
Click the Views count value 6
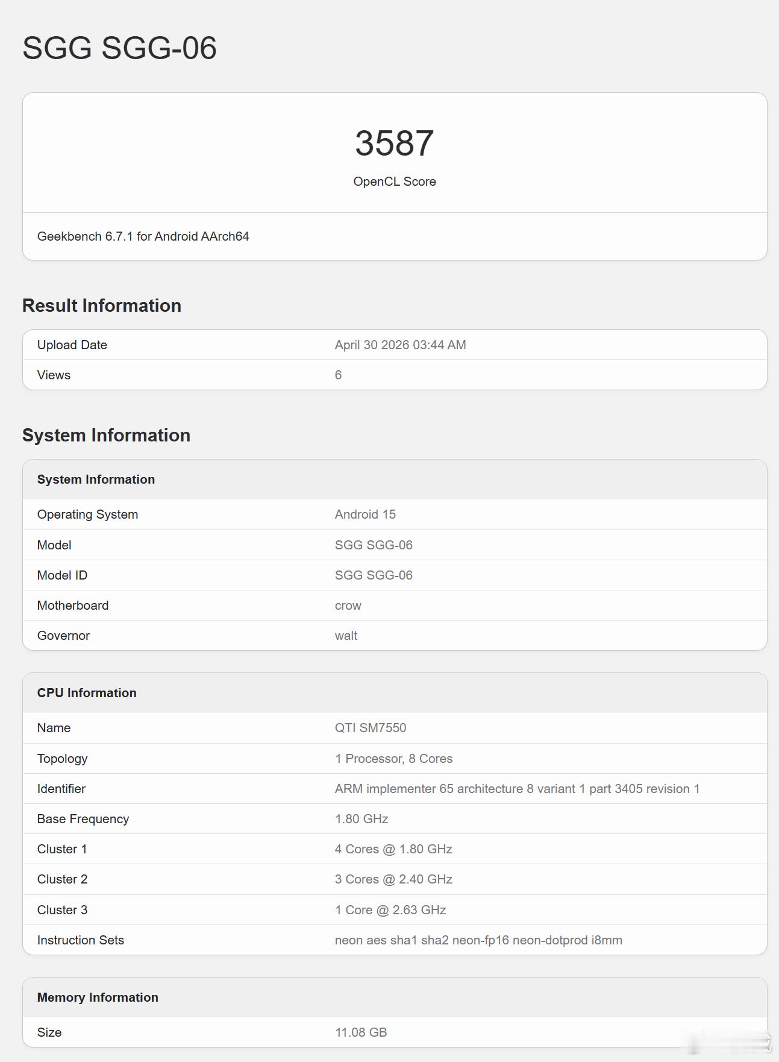tap(339, 375)
